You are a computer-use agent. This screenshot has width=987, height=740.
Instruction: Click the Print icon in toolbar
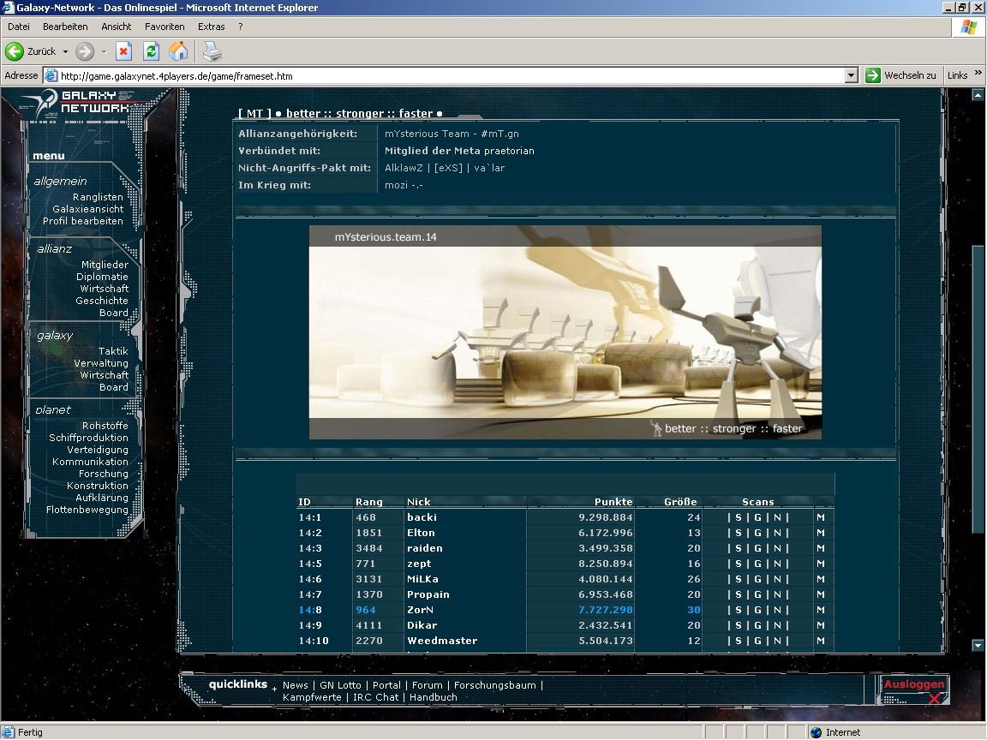click(x=212, y=51)
